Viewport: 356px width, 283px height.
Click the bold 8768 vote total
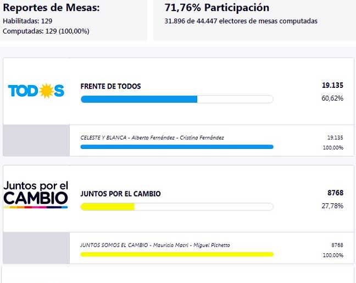click(x=335, y=193)
